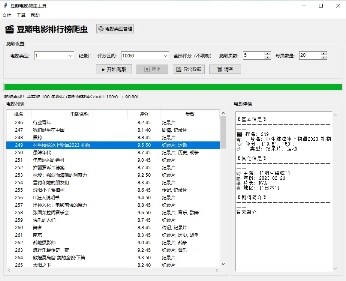Click the clapperboard icon next to 排名: 249

[239, 134]
